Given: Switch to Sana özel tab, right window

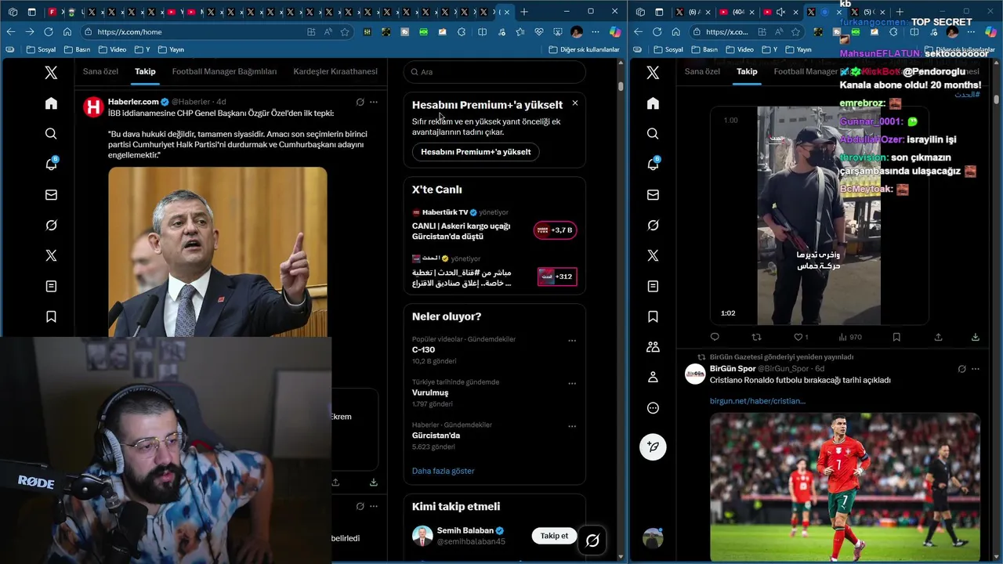Looking at the screenshot, I should pyautogui.click(x=702, y=71).
